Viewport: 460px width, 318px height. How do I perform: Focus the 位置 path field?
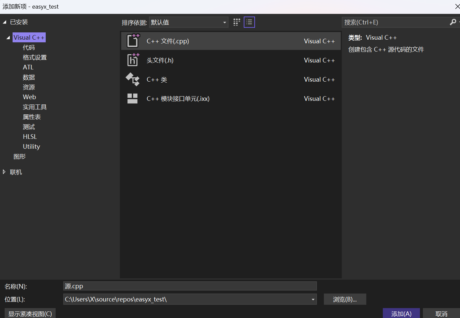[190, 299]
